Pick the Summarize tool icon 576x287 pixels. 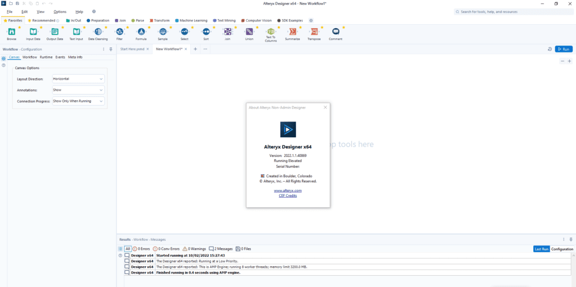pyautogui.click(x=292, y=32)
